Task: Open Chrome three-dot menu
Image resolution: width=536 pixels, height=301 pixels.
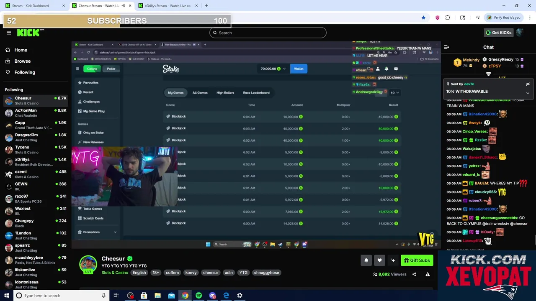Action: point(530,18)
